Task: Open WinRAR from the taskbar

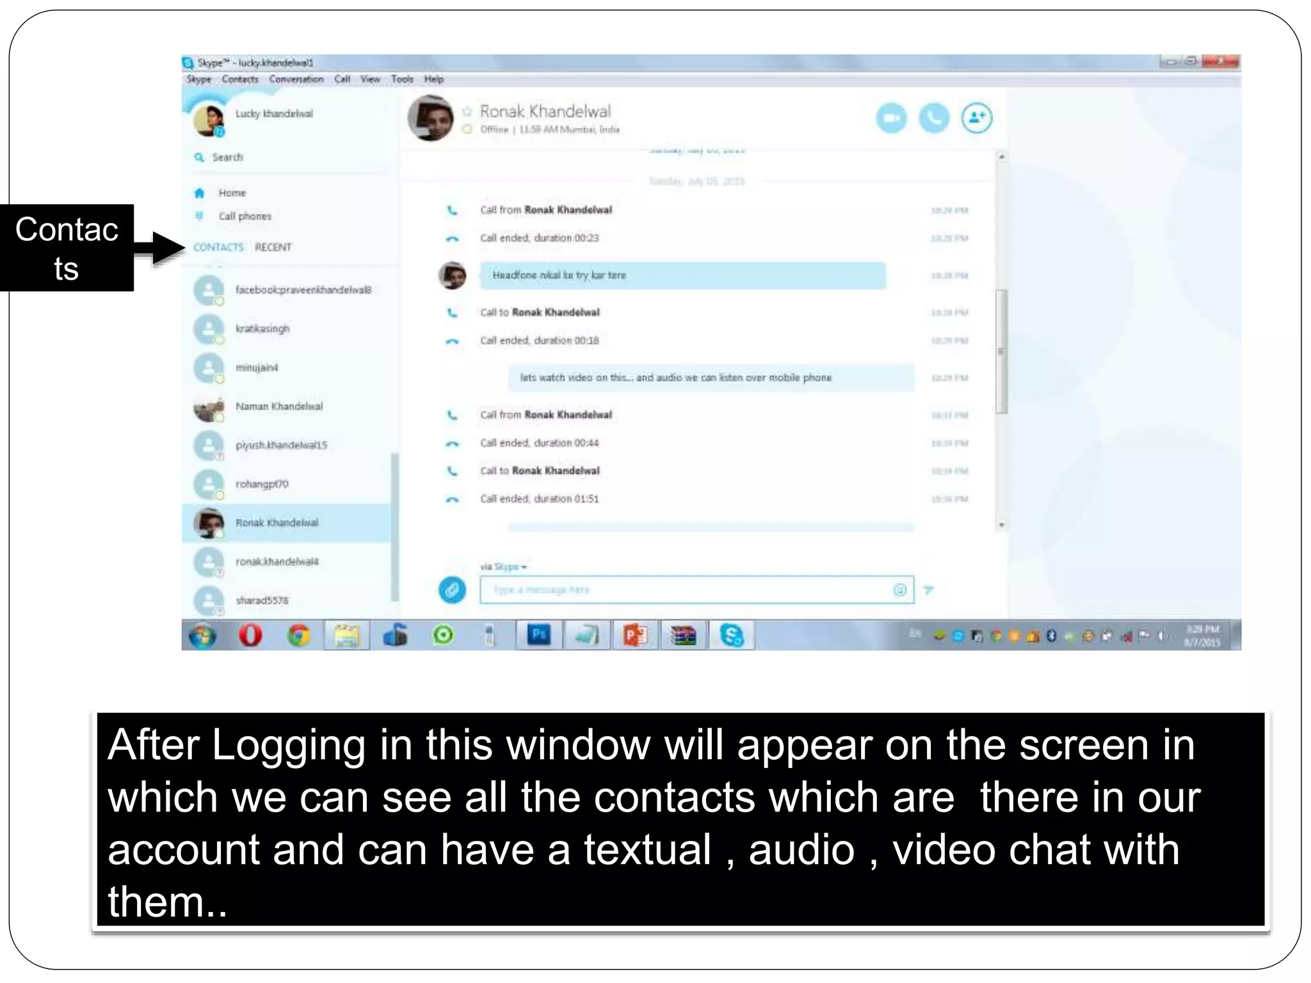Action: point(683,635)
